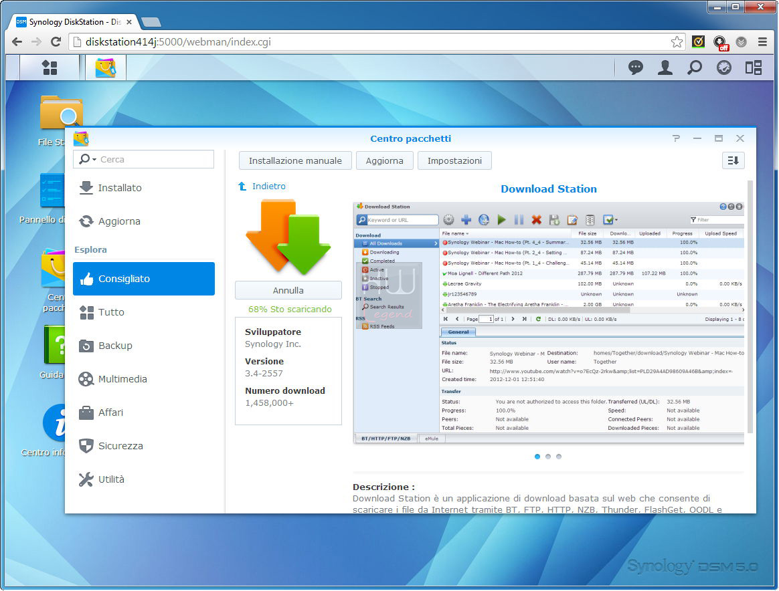This screenshot has height=591, width=779.
Task: Click the Ghostery off extension icon
Action: pos(720,43)
